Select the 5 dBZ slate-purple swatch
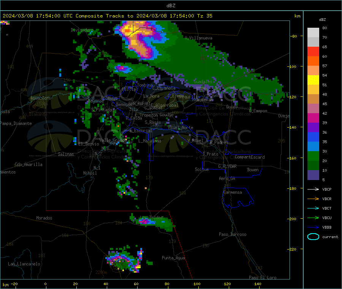The width and height of the screenshot is (342, 289). click(313, 175)
